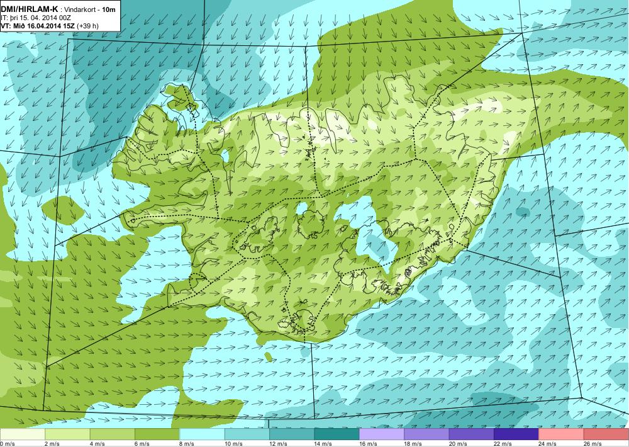
Task: Select the 10–12 m/s light turquoise legend swatch
Action: tap(247, 434)
